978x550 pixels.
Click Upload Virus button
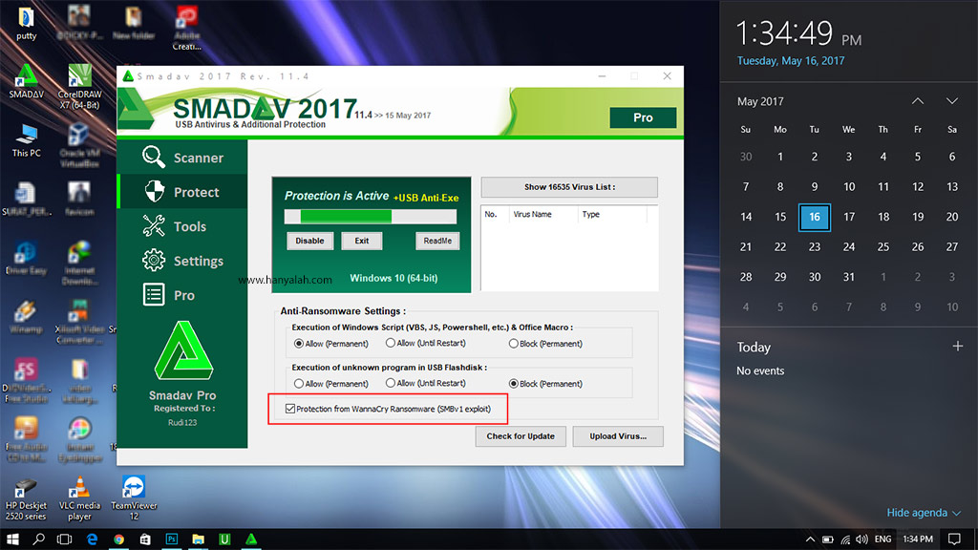click(618, 435)
